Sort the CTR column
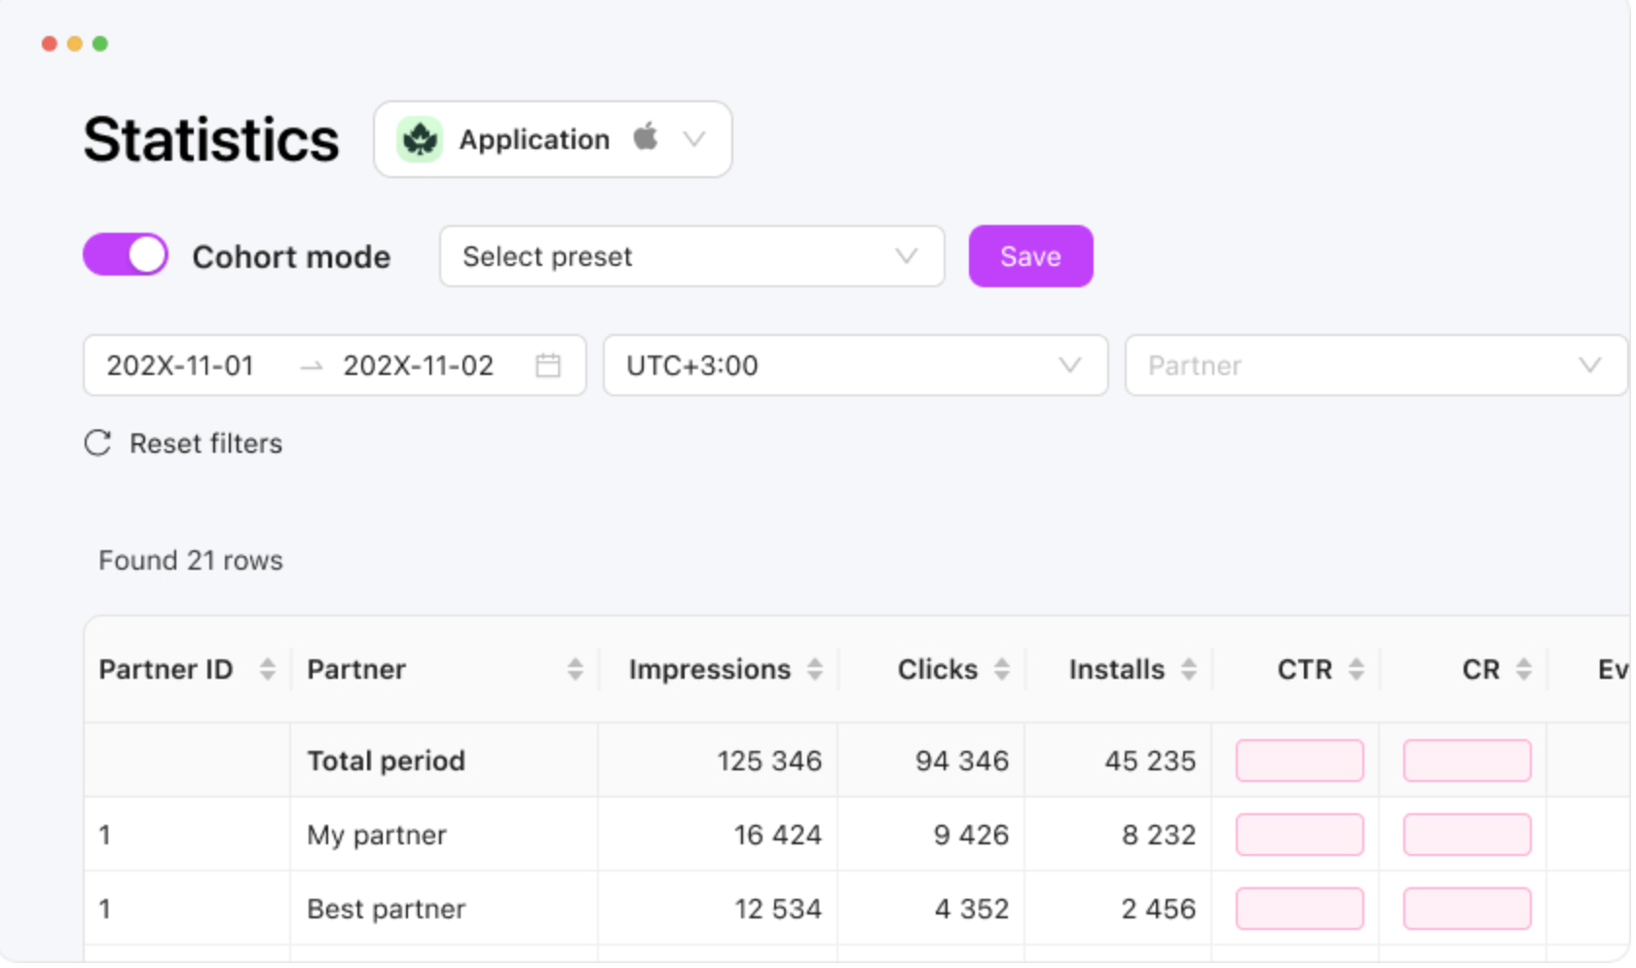 (1356, 669)
